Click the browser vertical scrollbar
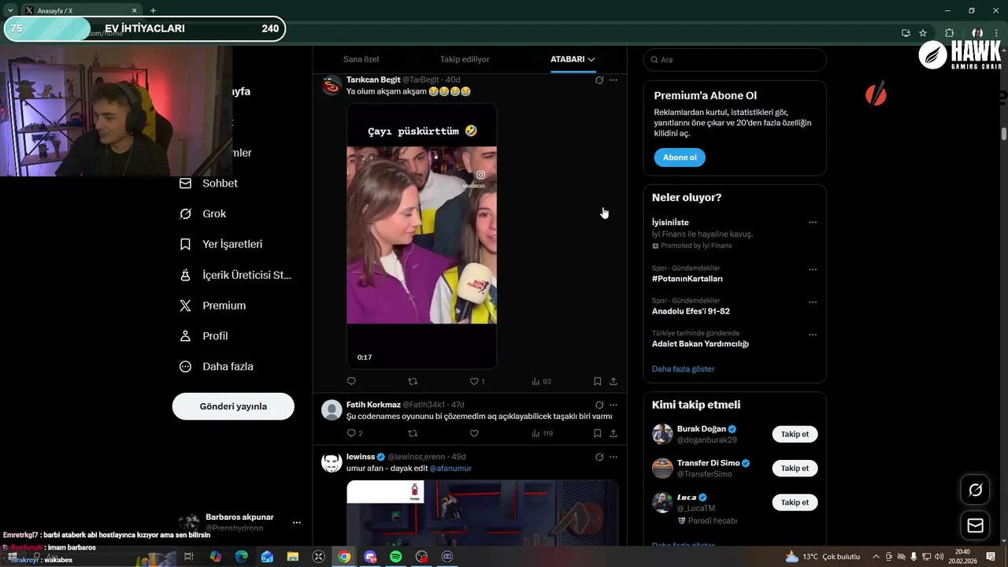The image size is (1008, 567). click(1004, 134)
